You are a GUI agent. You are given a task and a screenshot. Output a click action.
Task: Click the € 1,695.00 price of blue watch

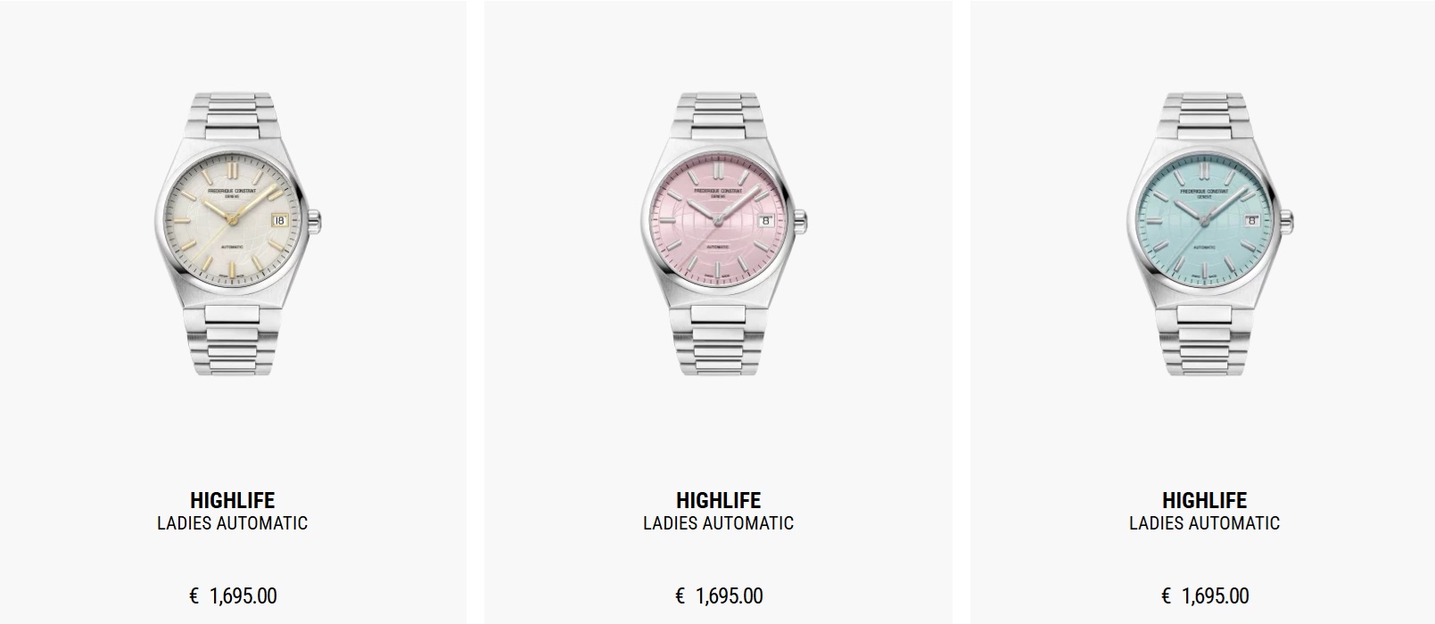pos(1205,595)
